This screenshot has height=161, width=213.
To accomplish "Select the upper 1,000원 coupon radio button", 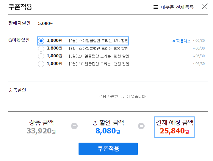I will [41, 56].
